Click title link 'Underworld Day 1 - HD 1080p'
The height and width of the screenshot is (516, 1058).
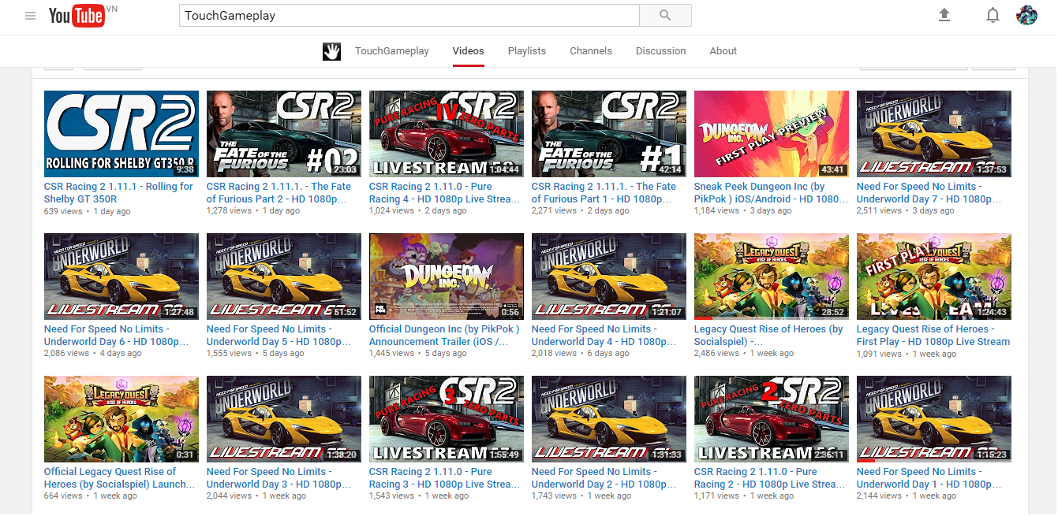click(x=929, y=478)
